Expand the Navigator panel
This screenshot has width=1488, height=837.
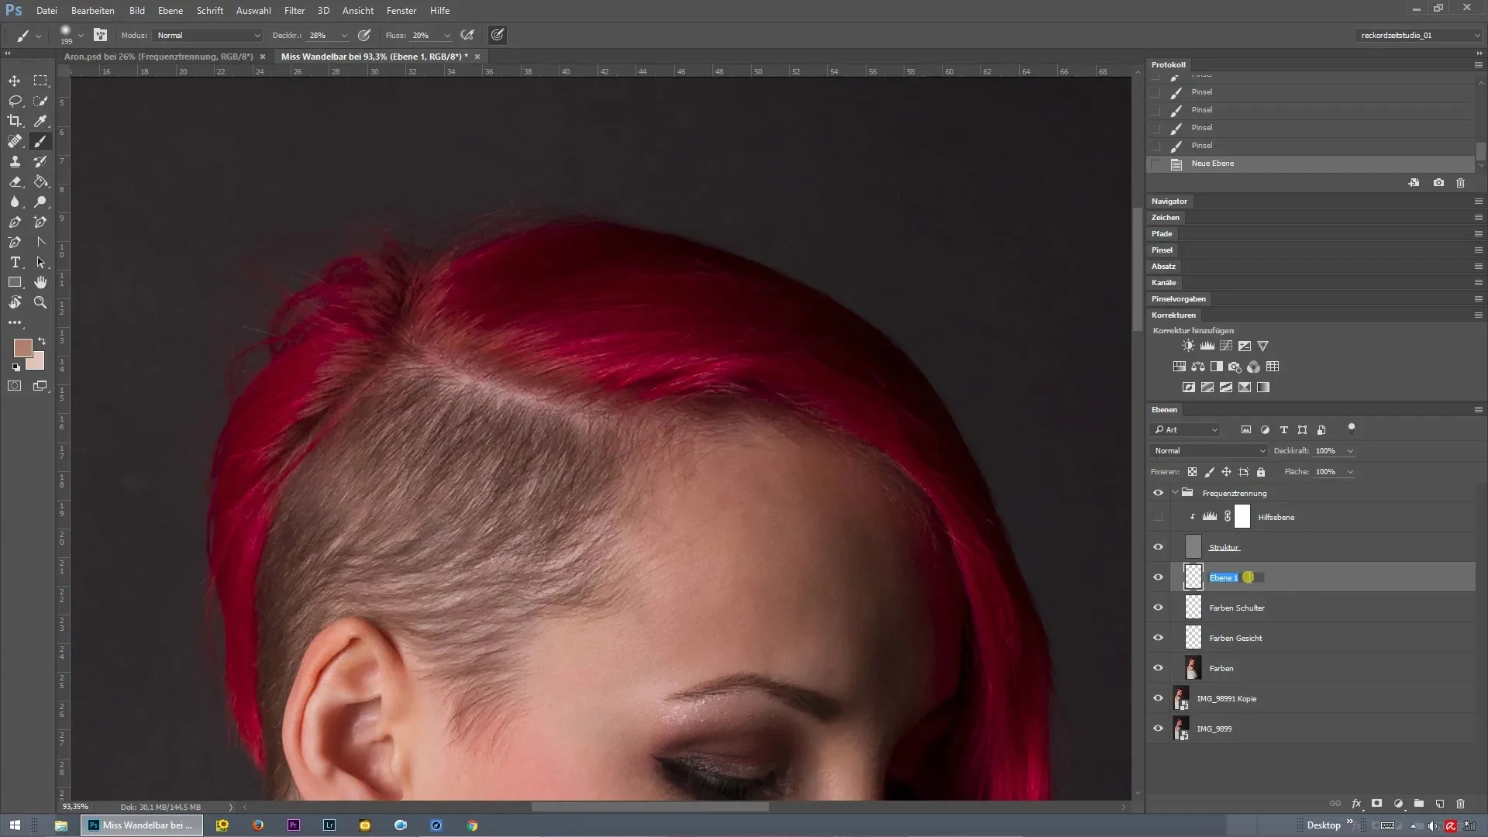(1169, 201)
